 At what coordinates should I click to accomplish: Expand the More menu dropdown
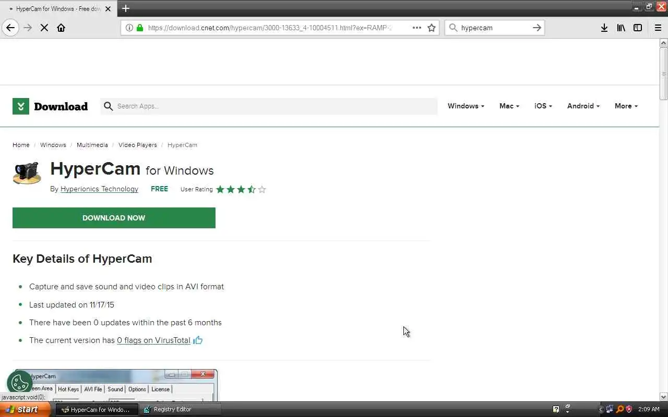626,106
